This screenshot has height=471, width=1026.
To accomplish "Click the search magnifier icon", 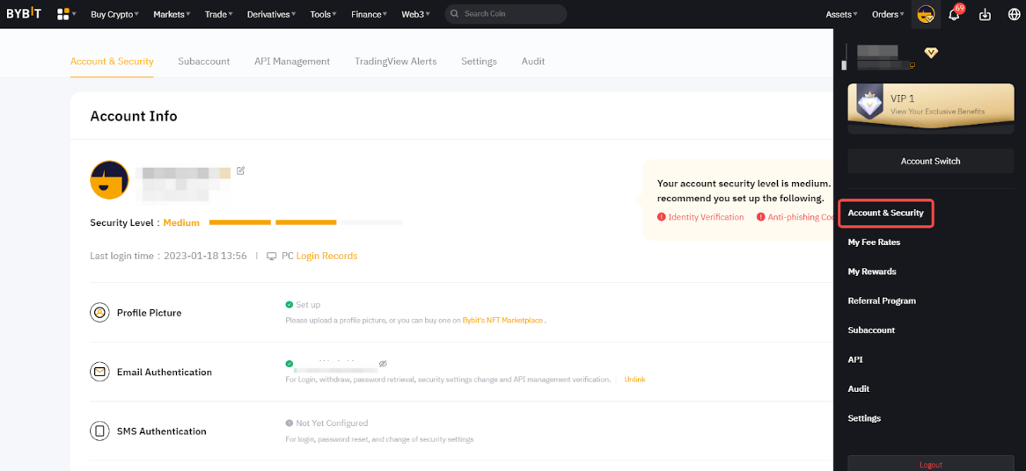I will tap(455, 14).
